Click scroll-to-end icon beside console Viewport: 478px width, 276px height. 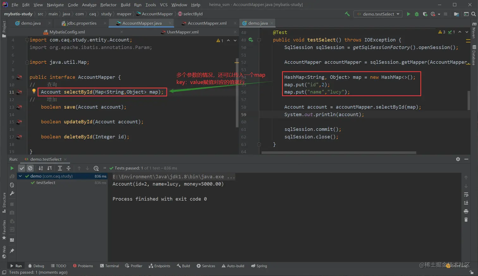466,203
